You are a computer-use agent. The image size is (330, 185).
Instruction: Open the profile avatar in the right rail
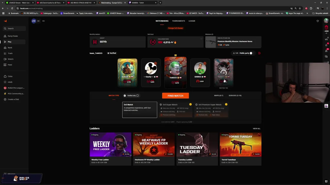click(x=326, y=21)
